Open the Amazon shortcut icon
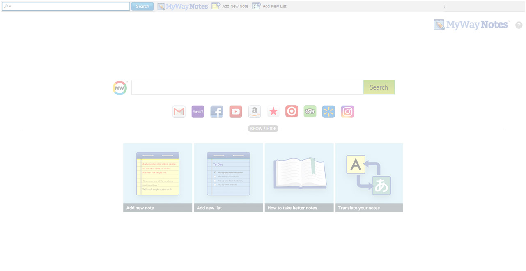Image resolution: width=526 pixels, height=271 pixels. 255,112
